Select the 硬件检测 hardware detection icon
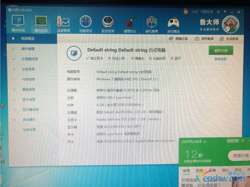The height and width of the screenshot is (187, 250). pyautogui.click(x=41, y=24)
